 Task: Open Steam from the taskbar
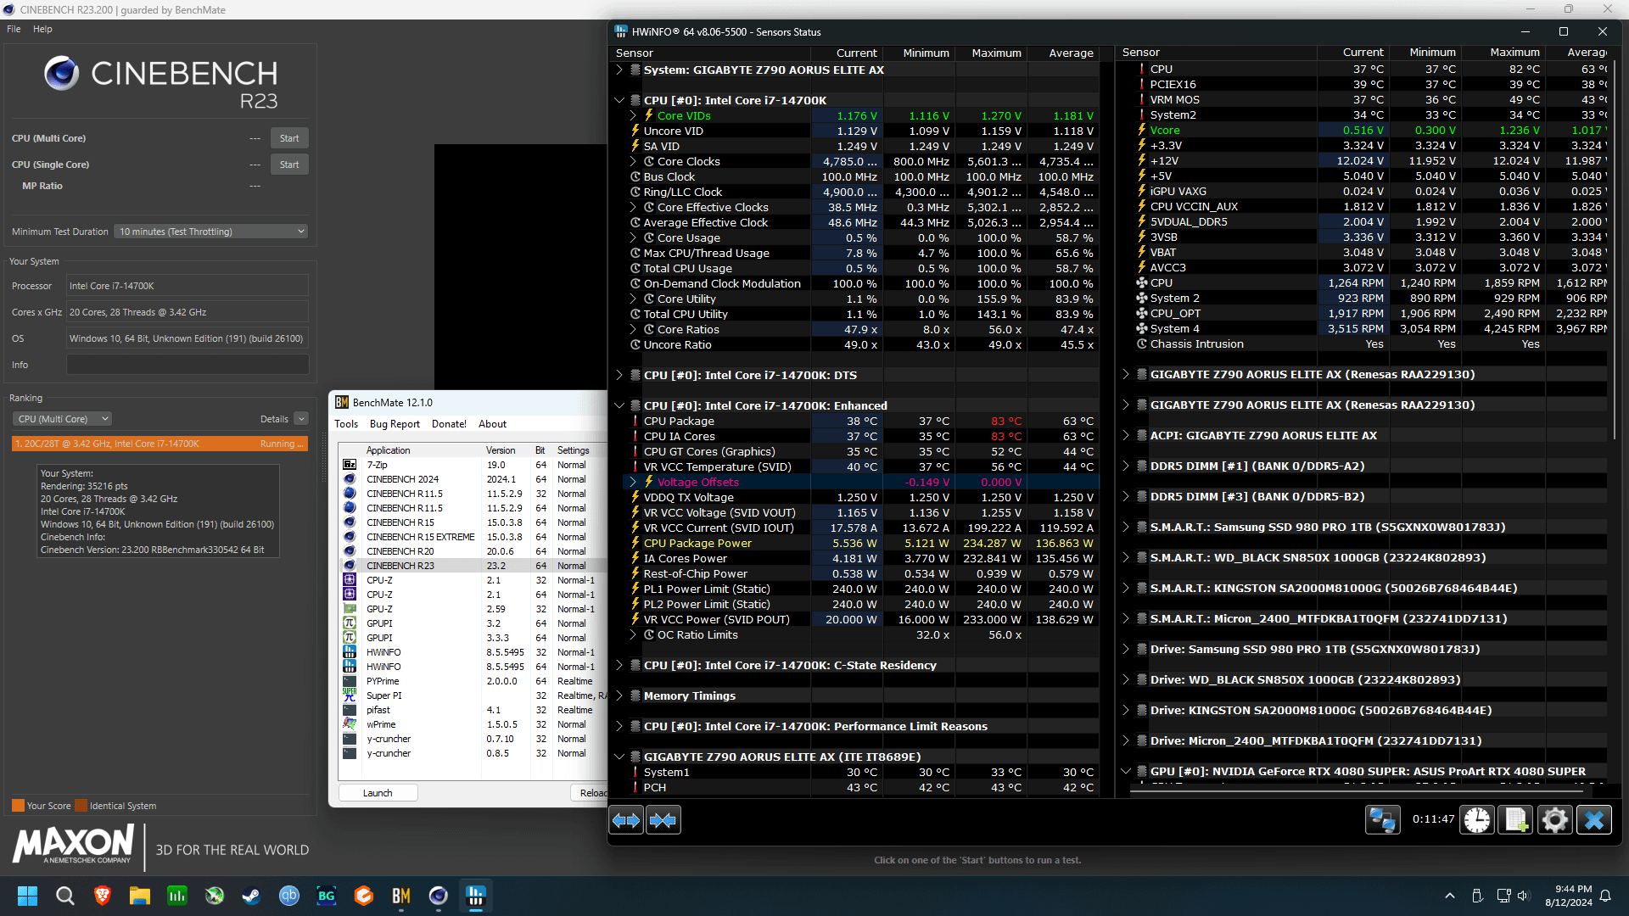(x=252, y=896)
